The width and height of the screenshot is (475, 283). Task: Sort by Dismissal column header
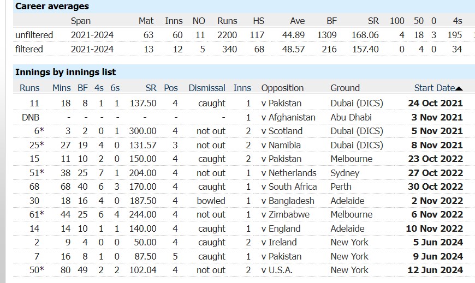click(x=207, y=88)
